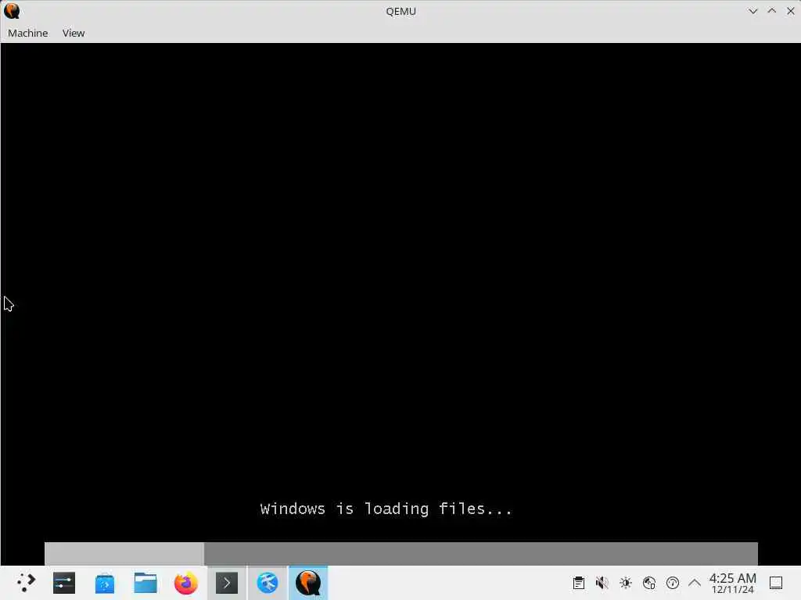Open the clipboard tray icon
Screen dimensions: 801x600
578,583
